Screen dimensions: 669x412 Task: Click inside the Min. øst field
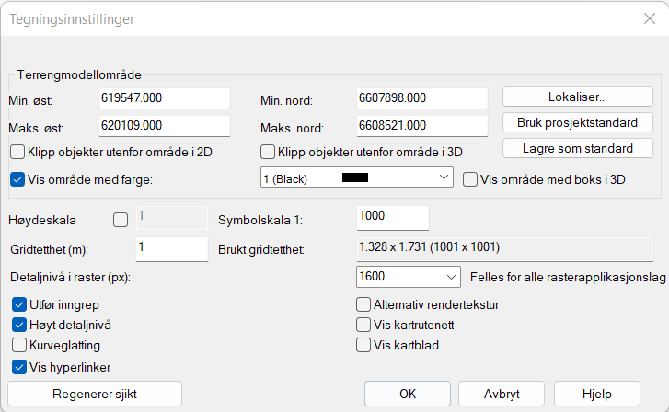[164, 97]
